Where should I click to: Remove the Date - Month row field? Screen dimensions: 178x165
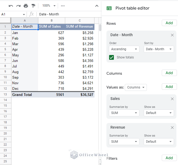pos(172,35)
